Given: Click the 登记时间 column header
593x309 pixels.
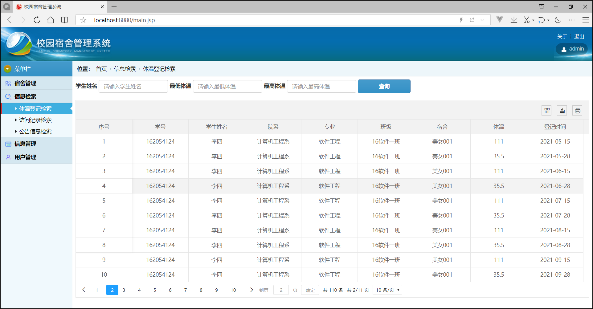Looking at the screenshot, I should (x=555, y=127).
